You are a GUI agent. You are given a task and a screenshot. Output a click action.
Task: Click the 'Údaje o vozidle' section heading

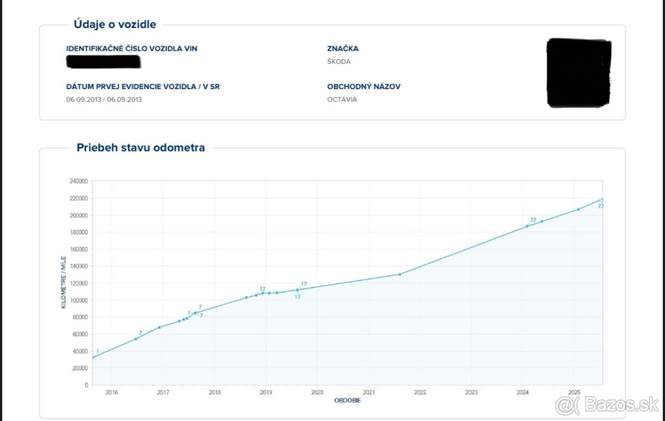point(115,24)
